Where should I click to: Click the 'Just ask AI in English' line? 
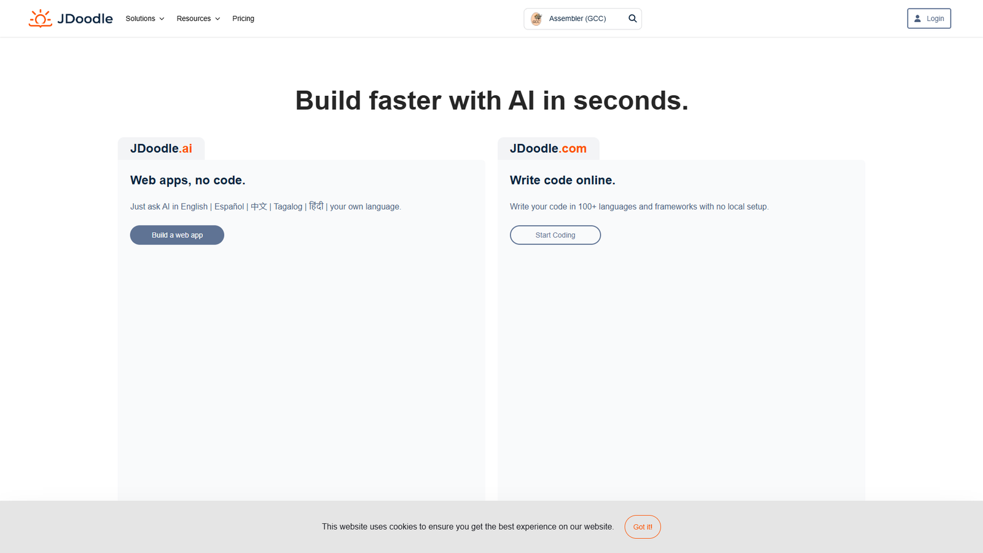265,206
